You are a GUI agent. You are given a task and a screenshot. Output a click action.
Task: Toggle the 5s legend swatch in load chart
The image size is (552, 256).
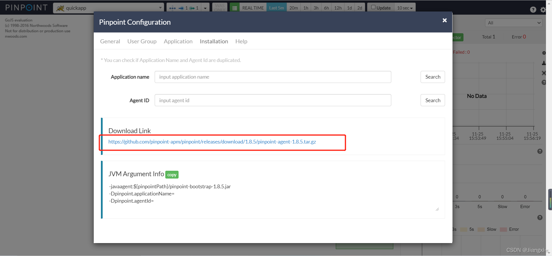(x=463, y=229)
